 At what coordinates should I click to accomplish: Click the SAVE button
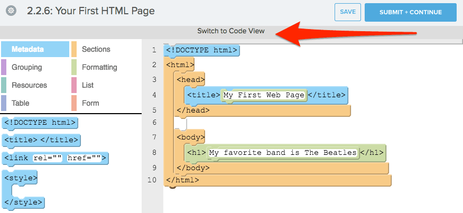(x=348, y=12)
